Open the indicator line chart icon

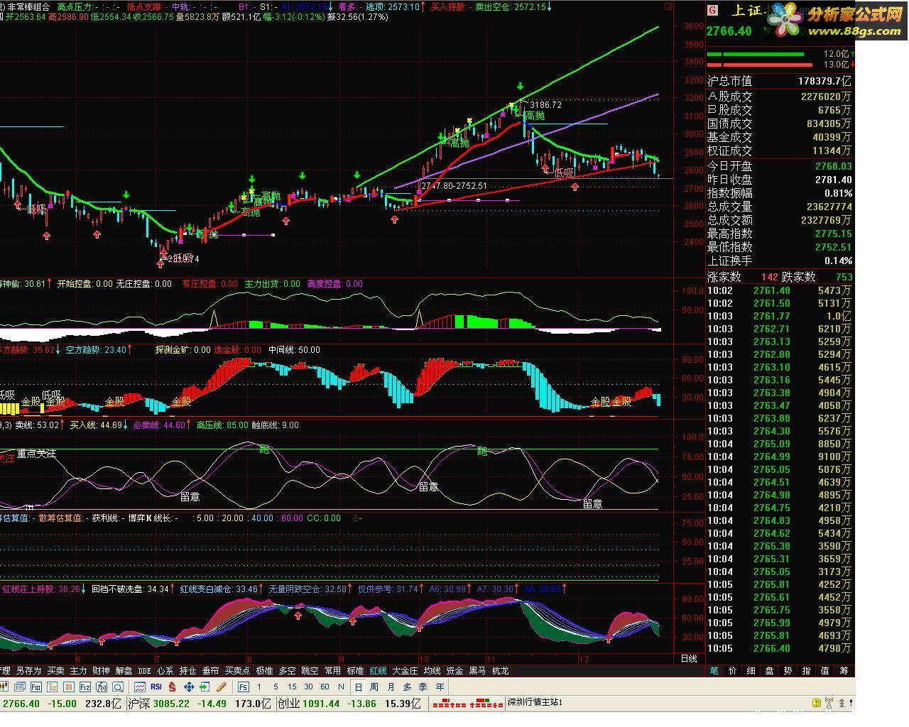coord(140,687)
